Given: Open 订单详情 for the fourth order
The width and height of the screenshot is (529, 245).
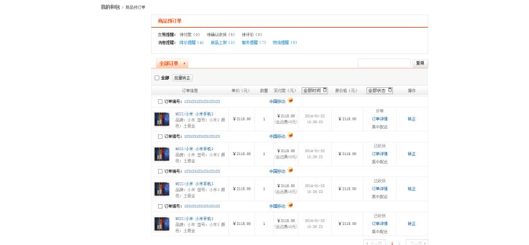Looking at the screenshot, I should pyautogui.click(x=380, y=224).
